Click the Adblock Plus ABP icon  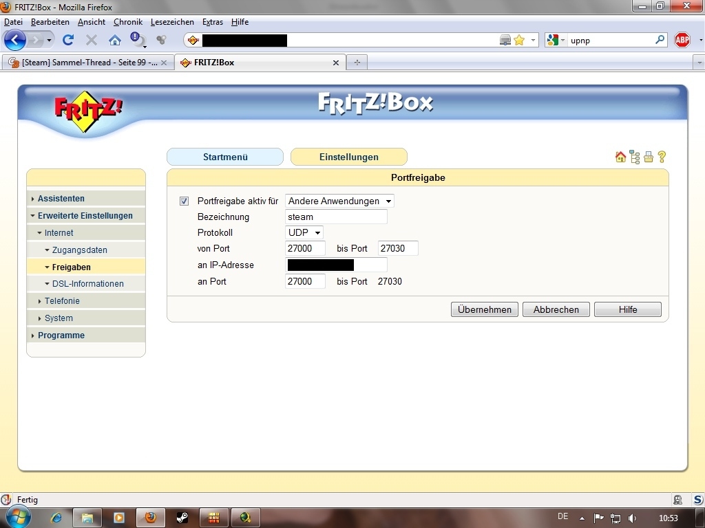[682, 41]
